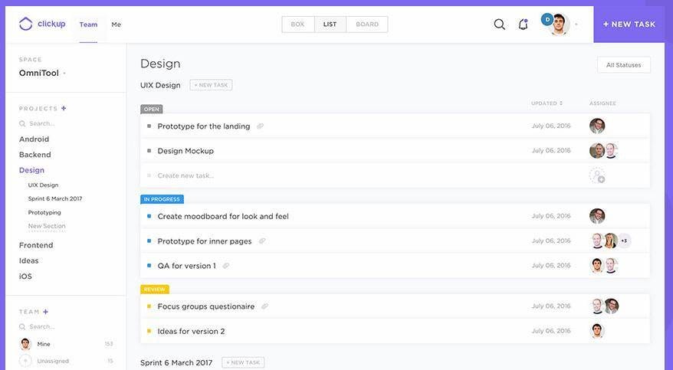Click the ClickUp logo
Image resolution: width=673 pixels, height=370 pixels.
[42, 24]
